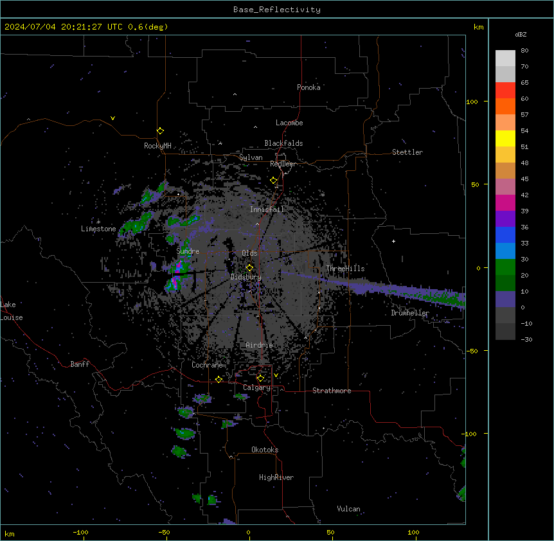Click the Cochrane city label
This screenshot has width=554, height=541.
[x=207, y=365]
